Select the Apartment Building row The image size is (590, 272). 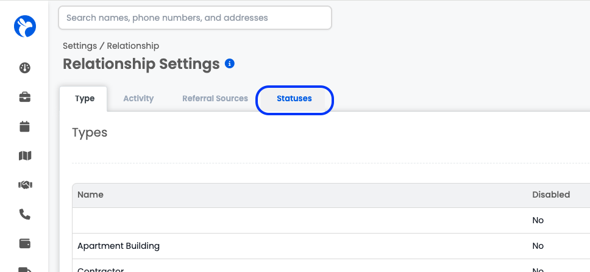click(331, 246)
